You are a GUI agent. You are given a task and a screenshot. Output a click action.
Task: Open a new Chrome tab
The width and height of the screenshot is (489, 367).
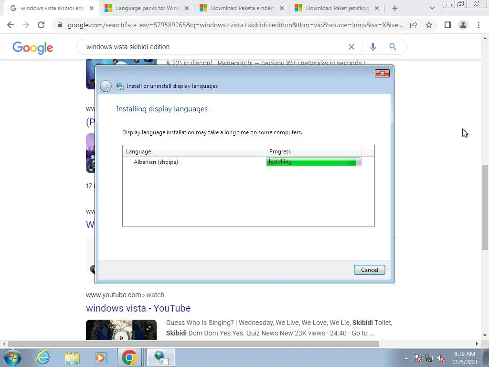(x=395, y=8)
